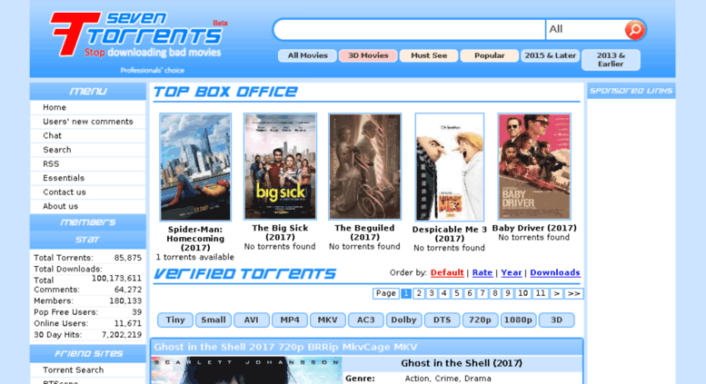
Task: Go to page 5
Action: (x=457, y=293)
